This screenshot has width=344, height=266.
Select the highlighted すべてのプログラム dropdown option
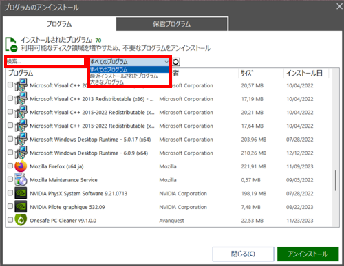pyautogui.click(x=129, y=69)
